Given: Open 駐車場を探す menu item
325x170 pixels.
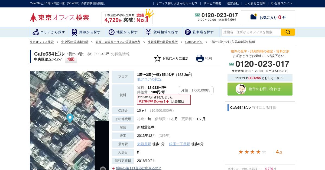Looking at the screenshot, I should (x=201, y=32).
